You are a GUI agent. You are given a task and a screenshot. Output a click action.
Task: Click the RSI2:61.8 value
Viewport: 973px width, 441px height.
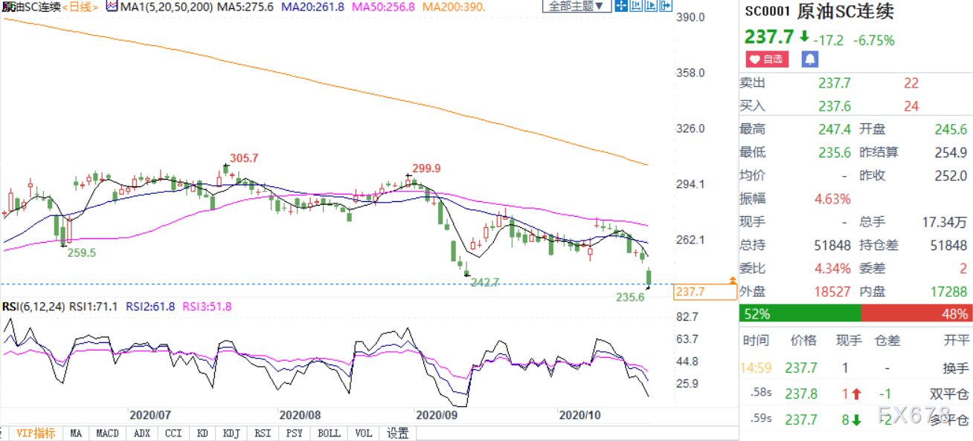[x=150, y=306]
